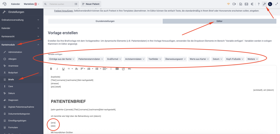280x134 pixels.
Task: Click the page break icon in editor toolbar
Action: tap(123, 69)
